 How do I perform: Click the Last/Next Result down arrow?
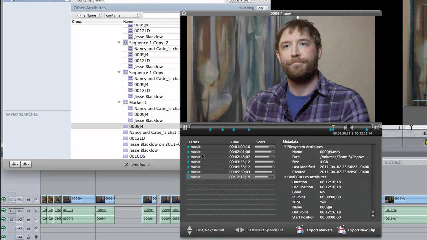click(x=189, y=232)
